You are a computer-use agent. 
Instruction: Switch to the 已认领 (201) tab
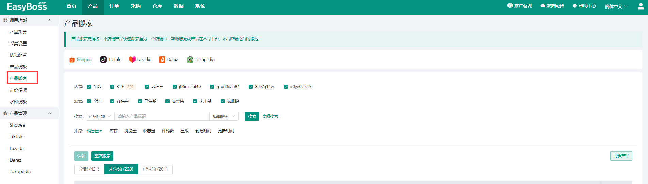click(x=155, y=169)
